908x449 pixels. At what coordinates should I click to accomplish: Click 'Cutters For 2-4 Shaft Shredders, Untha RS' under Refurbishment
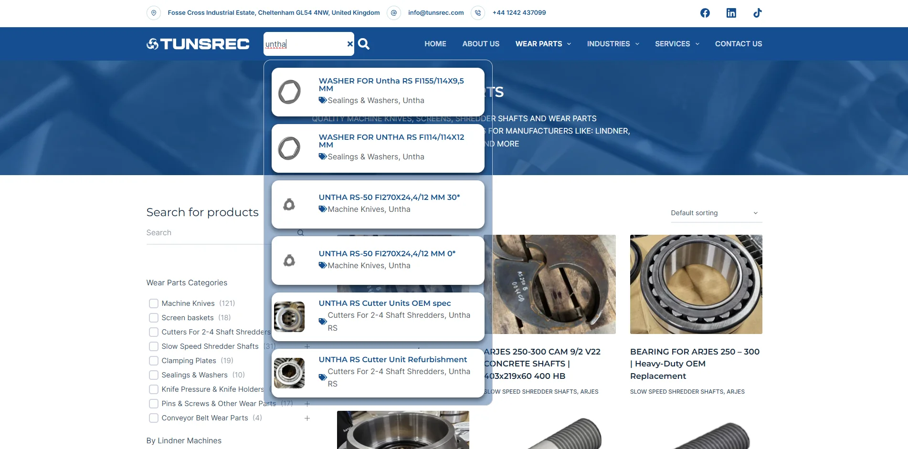399,377
